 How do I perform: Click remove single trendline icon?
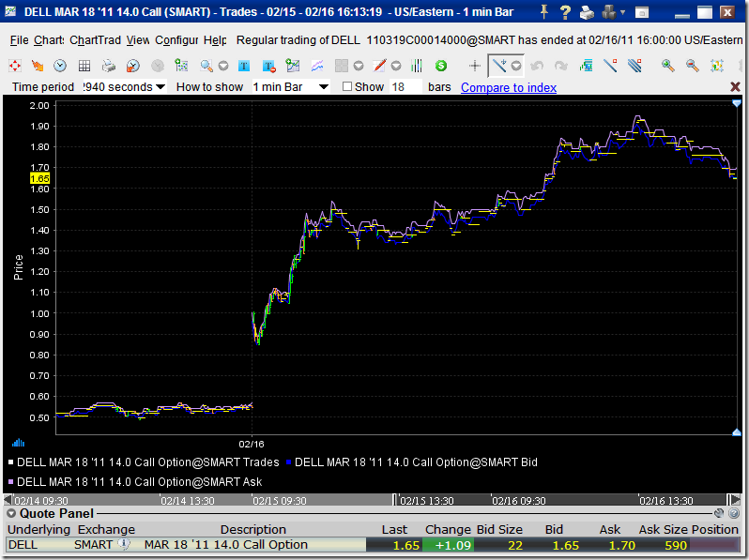coord(610,66)
